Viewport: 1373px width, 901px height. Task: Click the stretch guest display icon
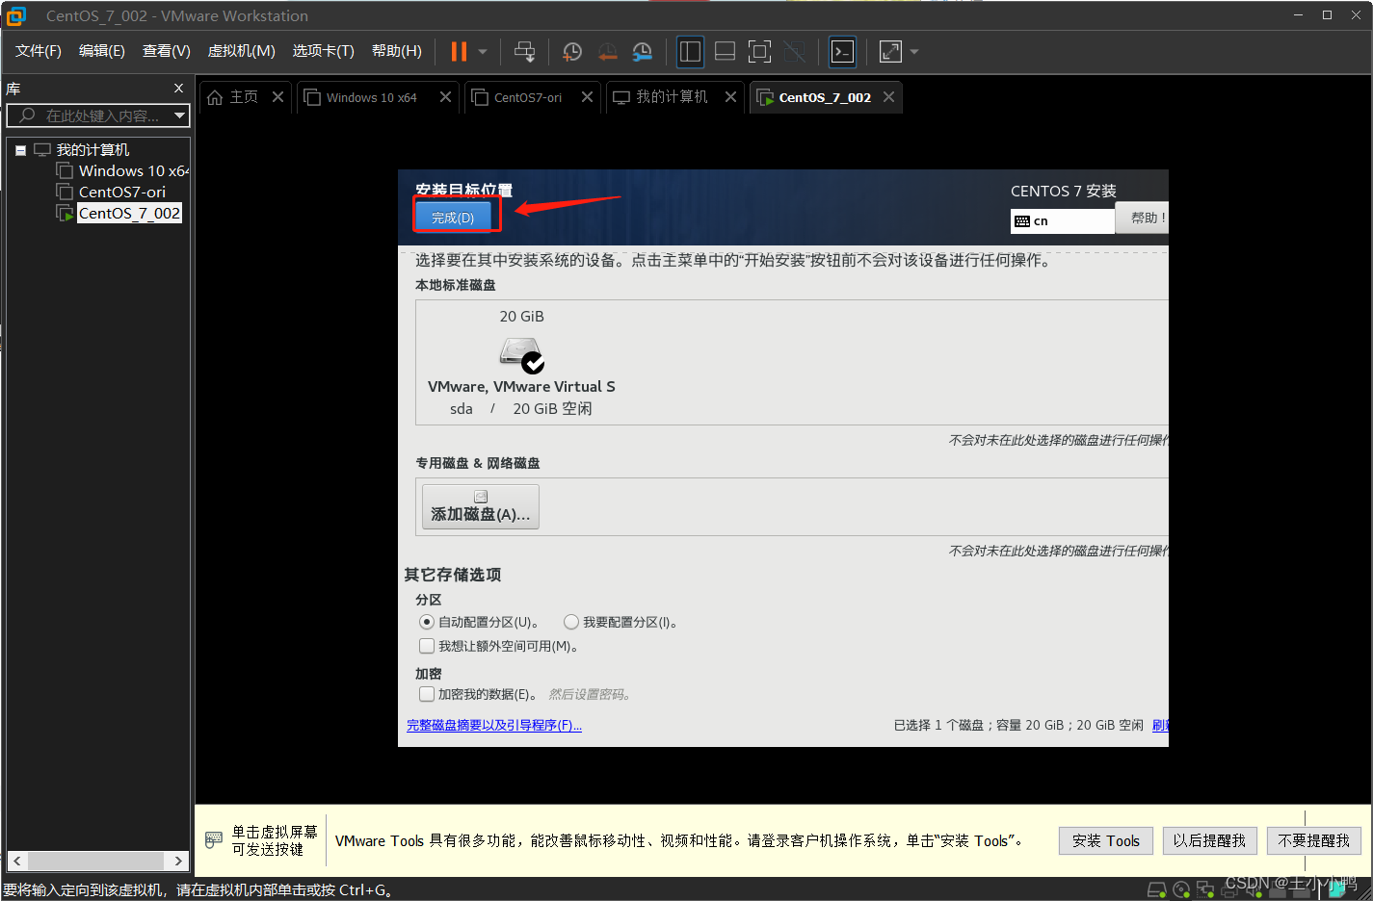point(890,52)
